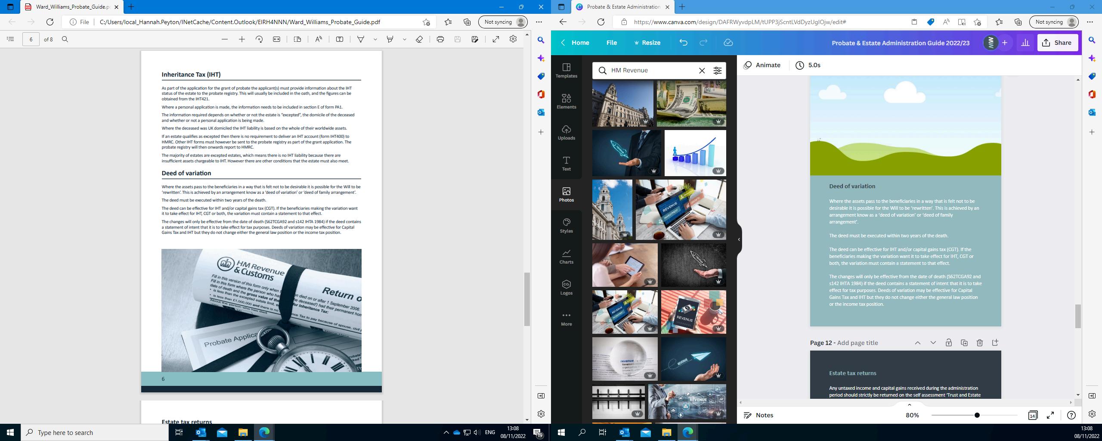Click the 5.0s page duration button
Screen dimensions: 1102x441
808,65
